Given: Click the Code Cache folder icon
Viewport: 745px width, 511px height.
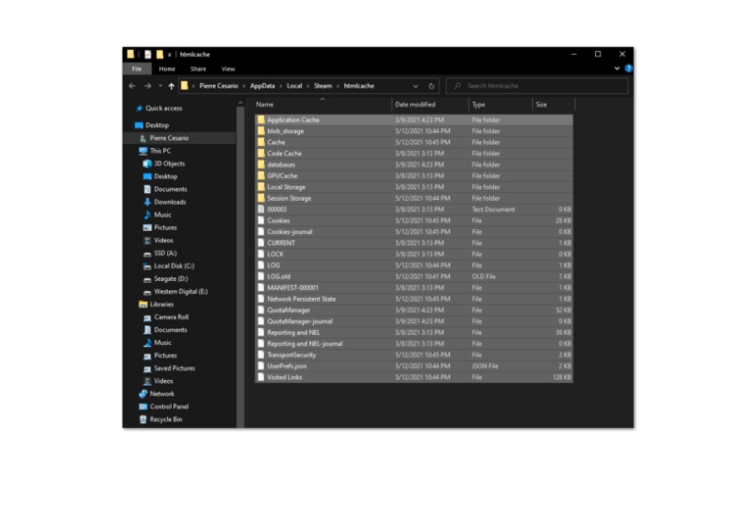Looking at the screenshot, I should coord(261,154).
